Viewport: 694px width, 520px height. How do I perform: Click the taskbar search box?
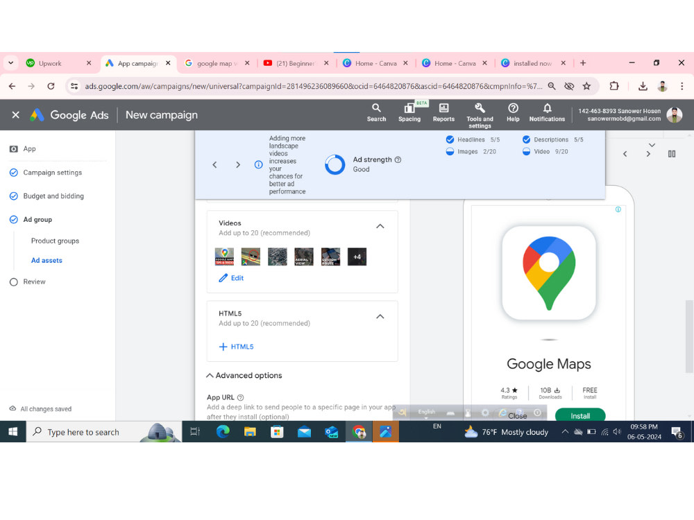pyautogui.click(x=105, y=431)
